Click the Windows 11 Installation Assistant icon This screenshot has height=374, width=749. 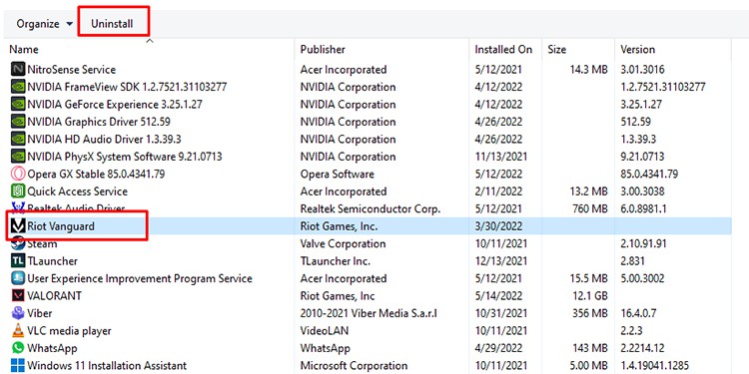click(18, 366)
